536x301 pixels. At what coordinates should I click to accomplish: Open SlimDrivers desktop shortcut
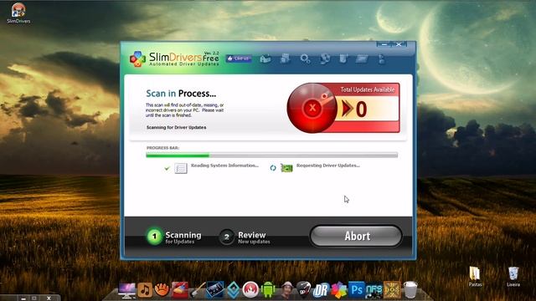(18, 13)
